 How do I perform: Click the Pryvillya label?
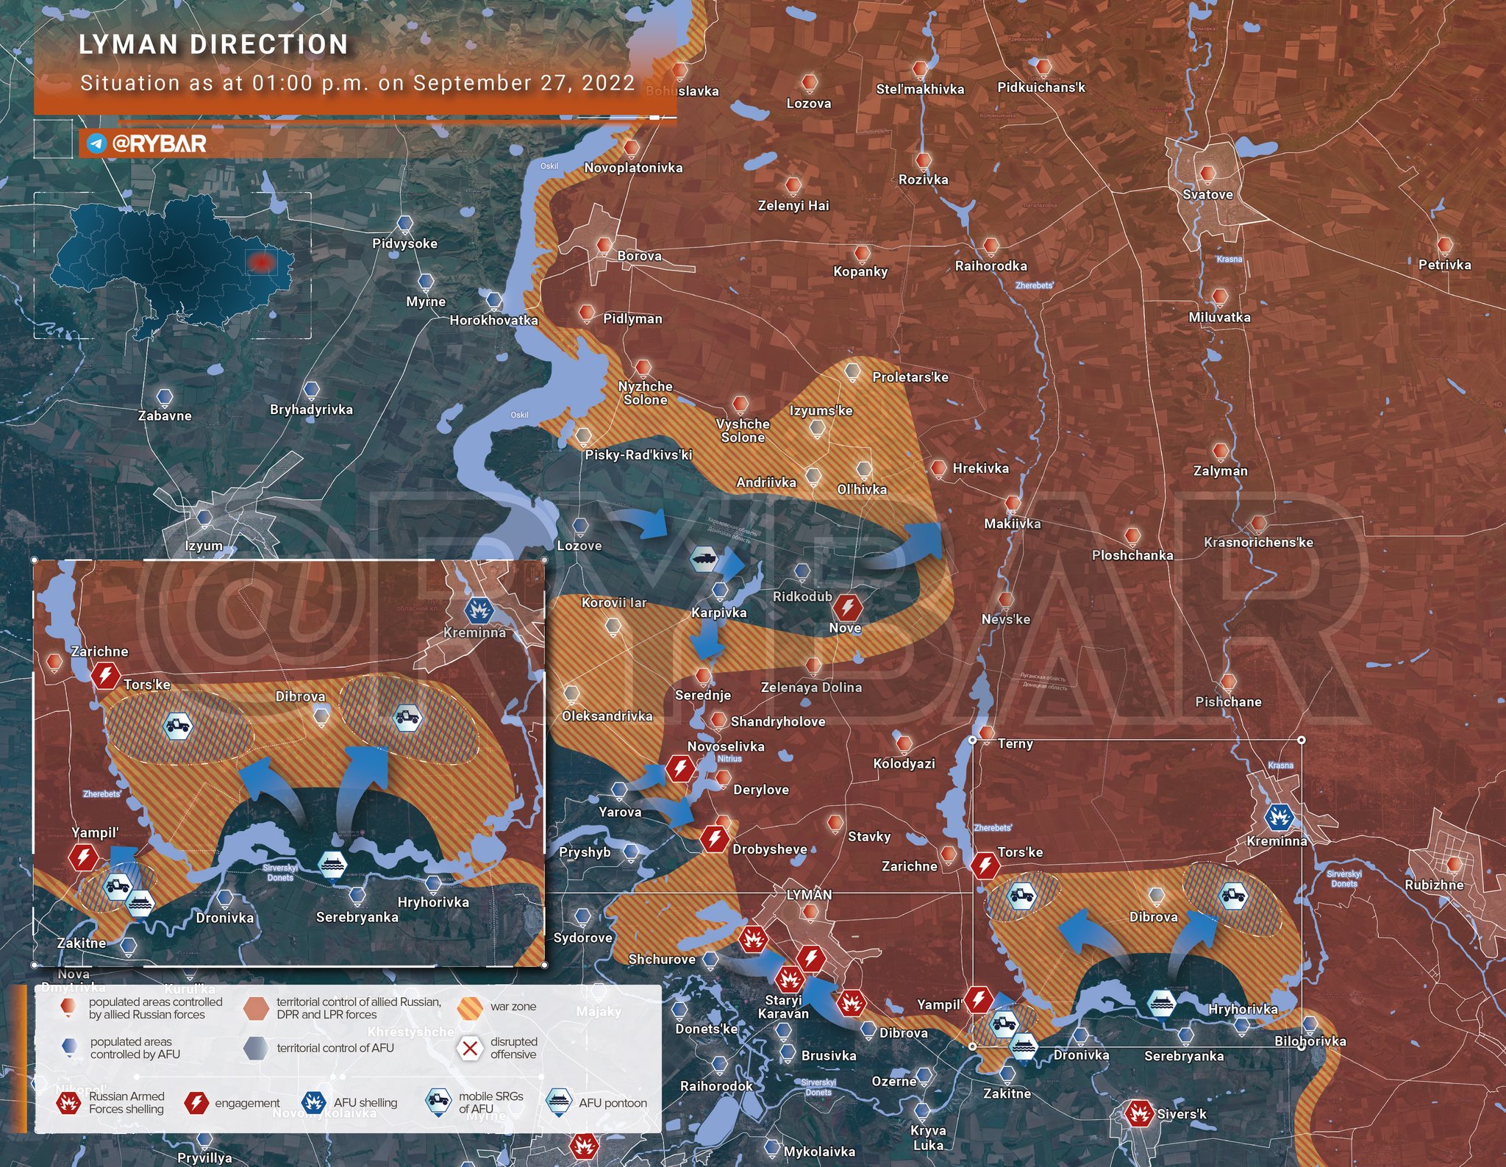pos(204,1158)
